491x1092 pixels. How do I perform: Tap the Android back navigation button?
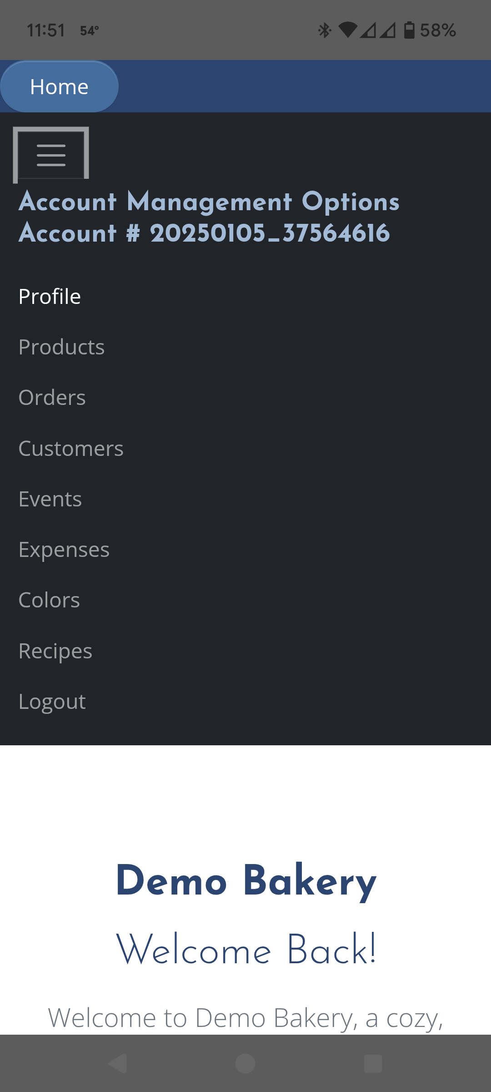pos(118,1063)
